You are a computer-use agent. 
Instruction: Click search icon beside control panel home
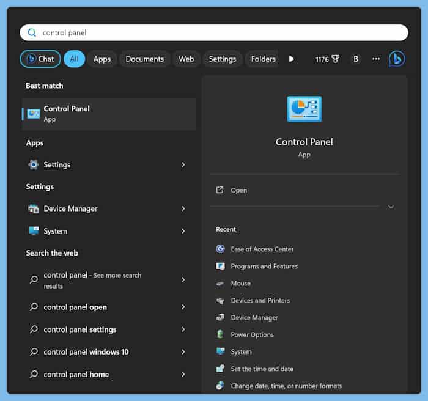(34, 374)
